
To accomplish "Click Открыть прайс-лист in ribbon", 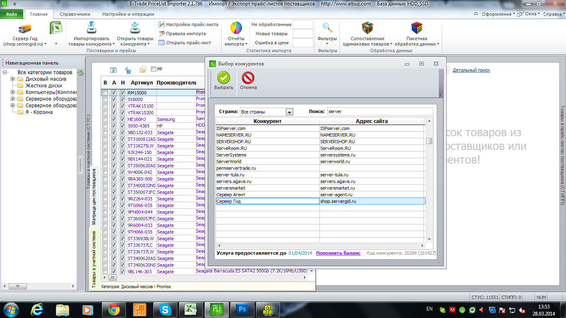I will tap(185, 43).
